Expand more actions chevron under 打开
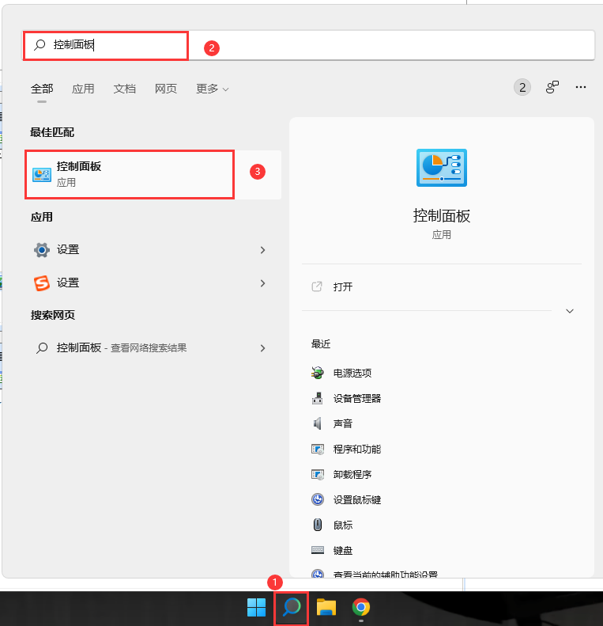 coord(569,311)
